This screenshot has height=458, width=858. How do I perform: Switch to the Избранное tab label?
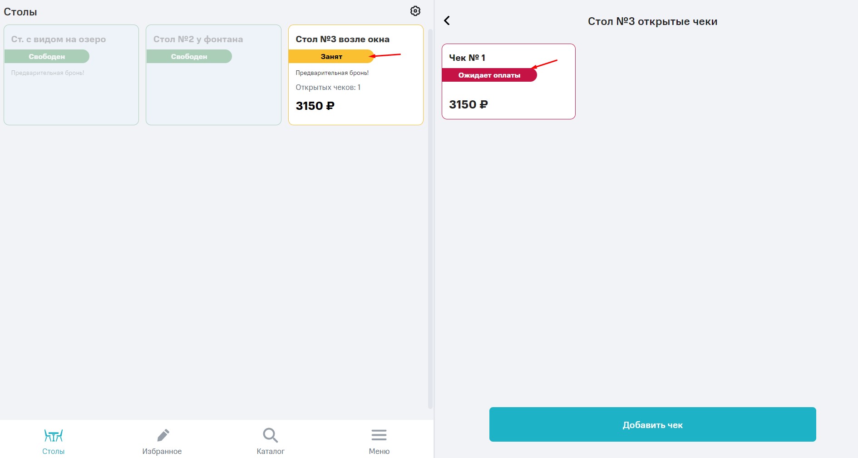coord(162,451)
